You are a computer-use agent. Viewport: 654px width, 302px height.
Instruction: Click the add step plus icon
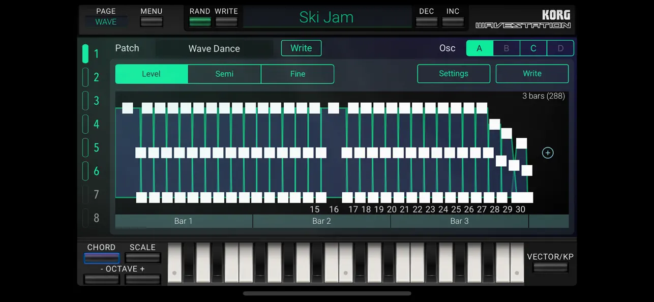[547, 153]
